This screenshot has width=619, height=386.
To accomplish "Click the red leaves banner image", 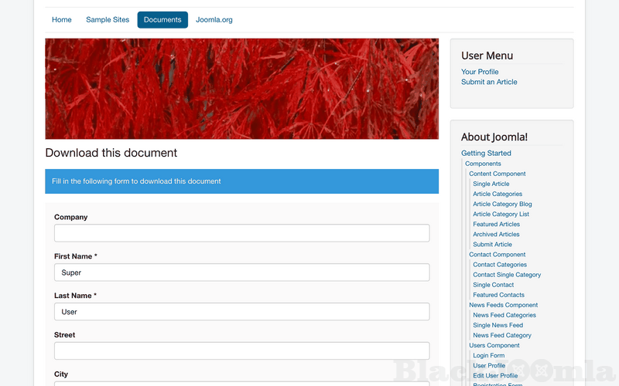I will pyautogui.click(x=241, y=89).
